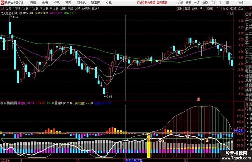Click the 2023/11/02/四 date marker
The width and height of the screenshot is (252, 162).
pos(134,160)
